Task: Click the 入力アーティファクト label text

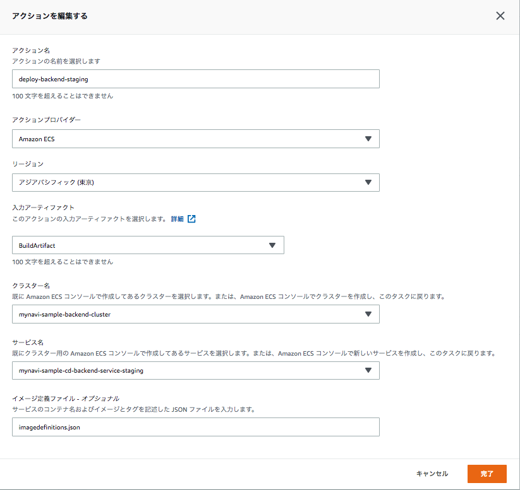Action: 43,207
